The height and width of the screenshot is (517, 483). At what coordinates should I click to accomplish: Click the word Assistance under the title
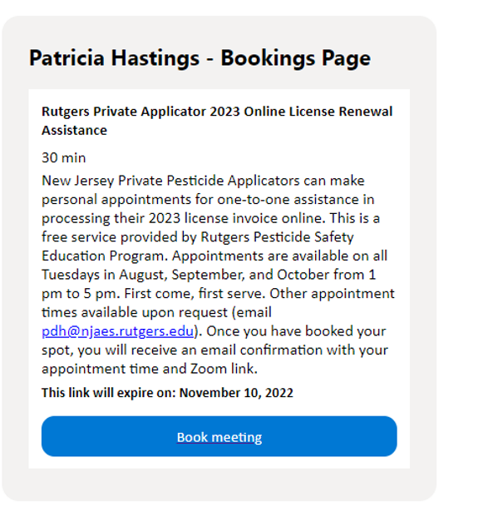tap(74, 130)
